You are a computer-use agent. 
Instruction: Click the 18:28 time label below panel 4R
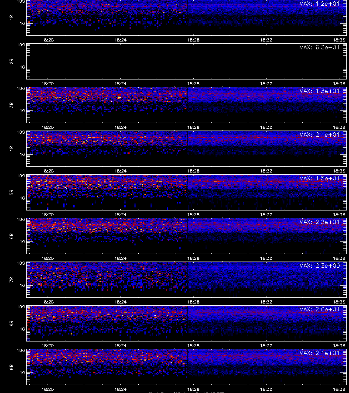(x=193, y=171)
